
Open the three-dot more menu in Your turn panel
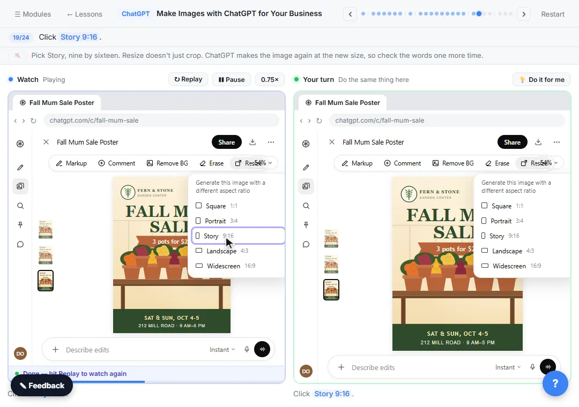[556, 142]
